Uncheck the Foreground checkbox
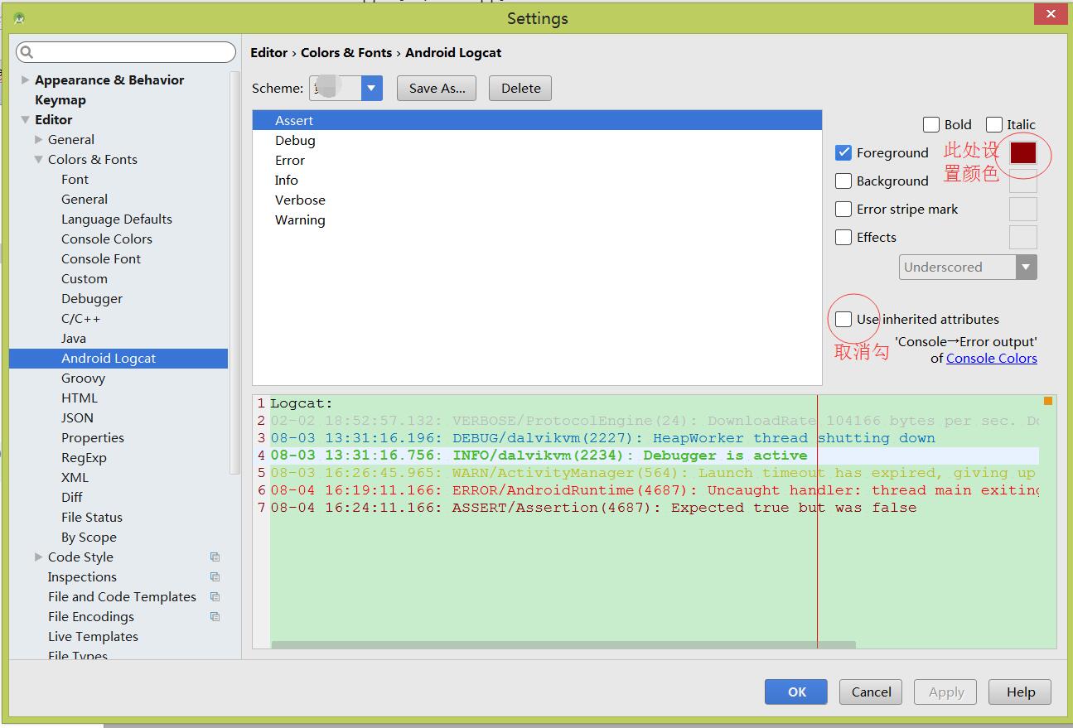The image size is (1073, 728). pos(843,153)
